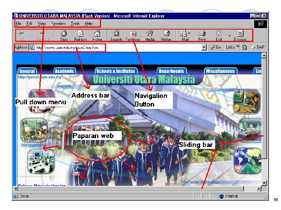Click the Back toolbar button

21,36
